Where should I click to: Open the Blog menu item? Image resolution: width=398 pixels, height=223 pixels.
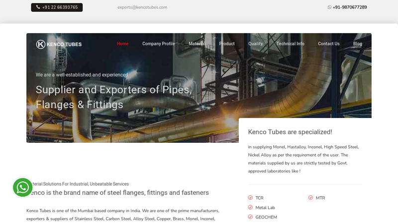click(x=358, y=44)
